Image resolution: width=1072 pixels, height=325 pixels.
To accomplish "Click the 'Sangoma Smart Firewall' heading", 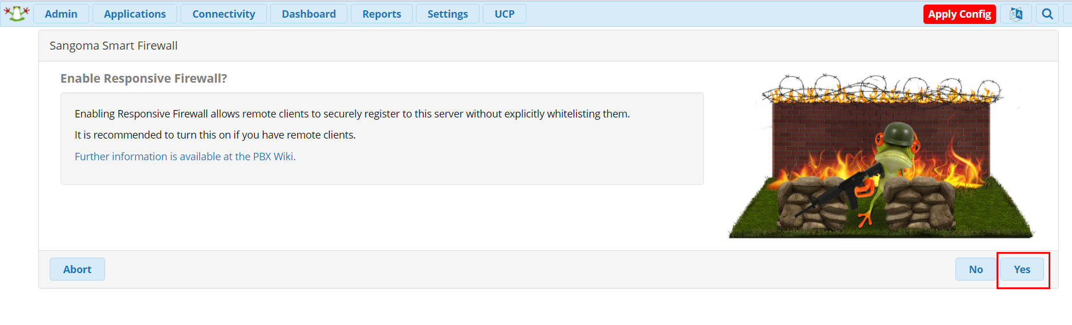I will (x=114, y=46).
